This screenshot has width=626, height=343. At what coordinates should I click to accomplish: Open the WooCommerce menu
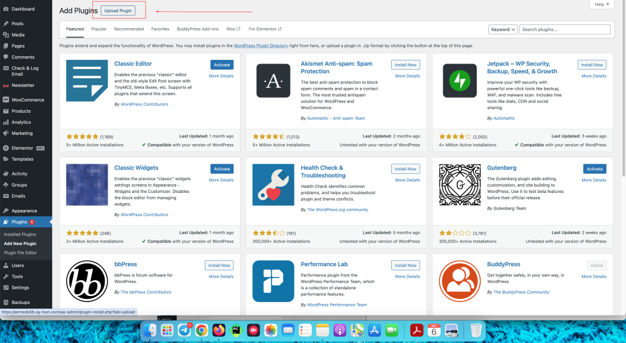(x=28, y=100)
